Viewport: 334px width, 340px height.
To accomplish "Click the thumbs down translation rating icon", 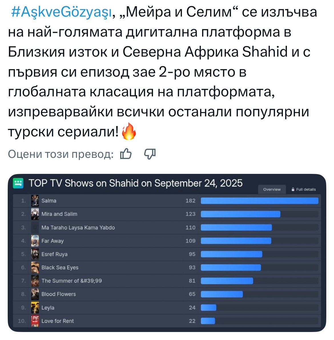I will click(x=150, y=154).
